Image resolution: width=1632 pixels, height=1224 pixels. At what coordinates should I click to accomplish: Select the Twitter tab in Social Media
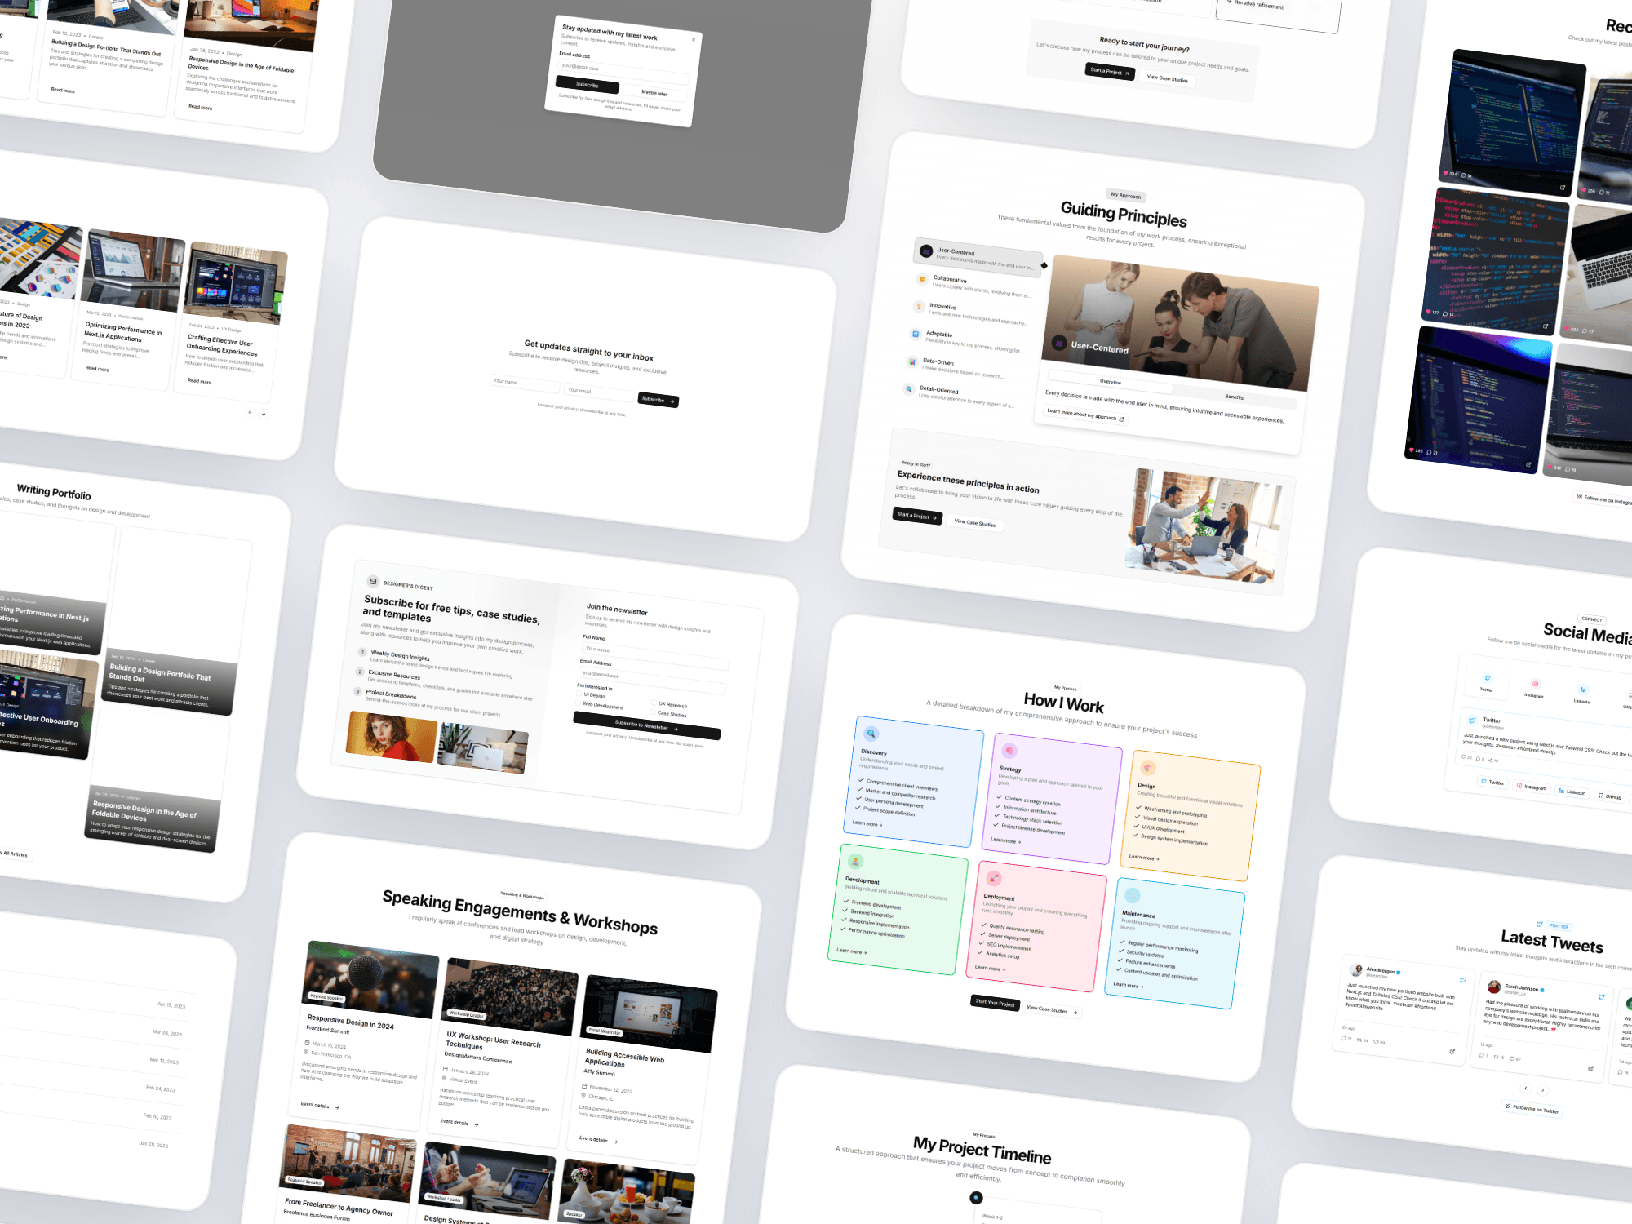(x=1487, y=683)
